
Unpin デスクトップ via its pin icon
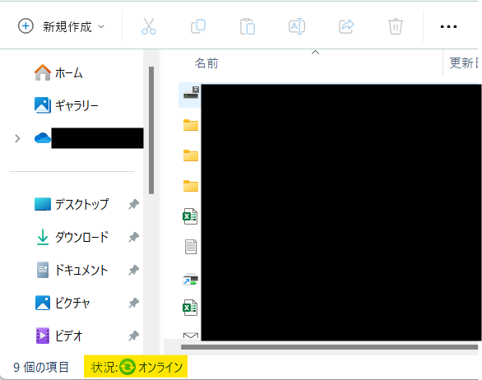pyautogui.click(x=134, y=204)
